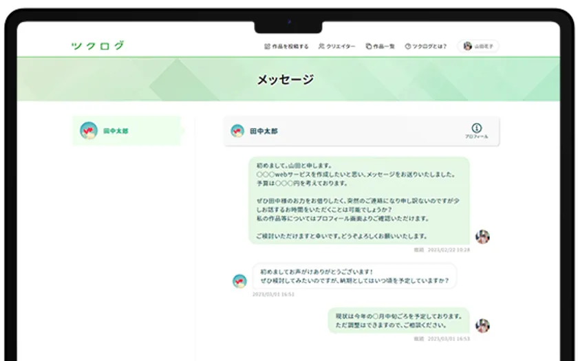Open the 山田花子 user account menu
578x361 pixels.
[x=479, y=46]
